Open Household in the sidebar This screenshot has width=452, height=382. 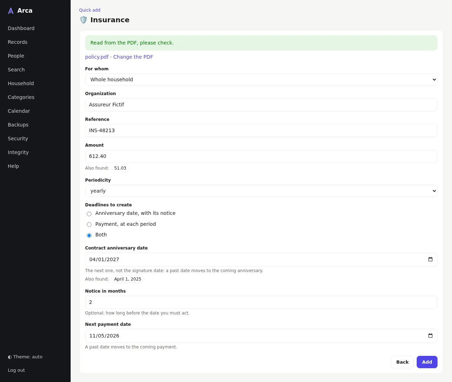[x=21, y=83]
